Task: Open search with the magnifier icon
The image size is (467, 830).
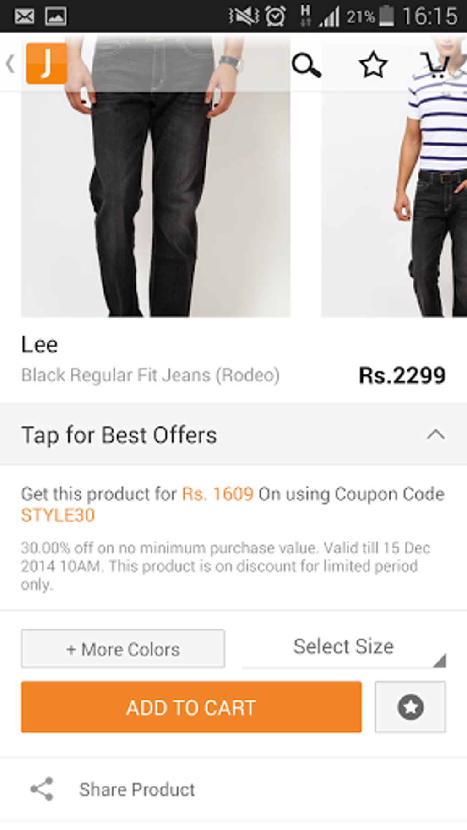Action: 306,65
